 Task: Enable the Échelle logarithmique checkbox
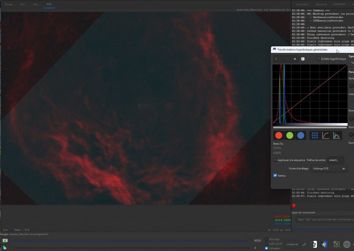tap(319, 59)
